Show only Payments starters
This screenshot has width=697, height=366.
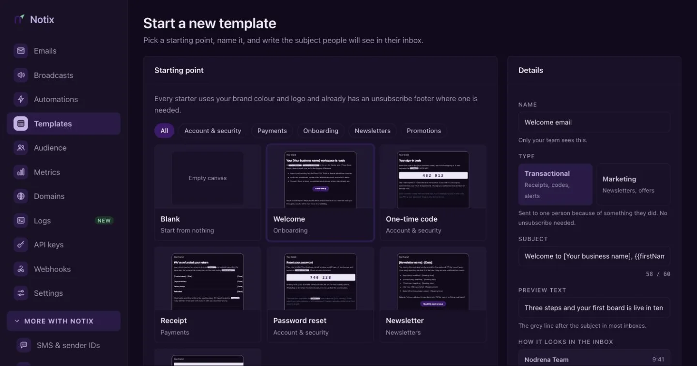click(272, 131)
